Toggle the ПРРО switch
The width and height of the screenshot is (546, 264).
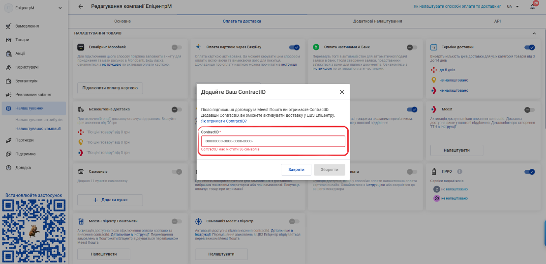[529, 172]
